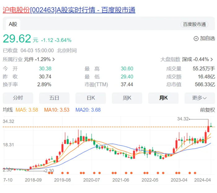This screenshot has width=217, height=193.
Task: Open the 所属行业 元件 -1.29% link
Action: pos(29,59)
